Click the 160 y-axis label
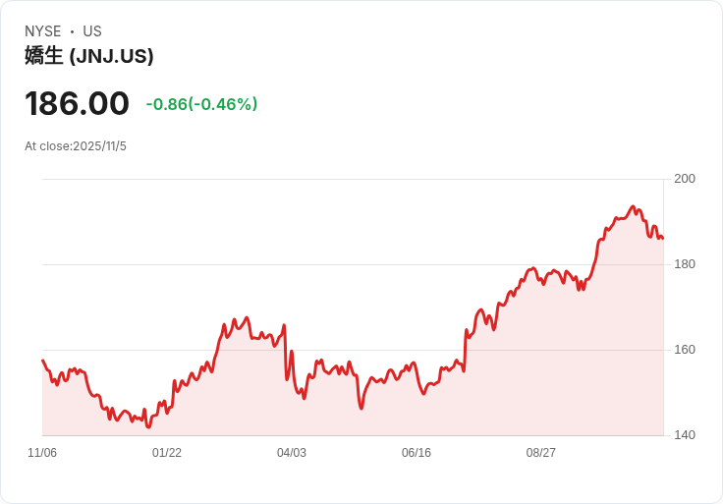Image resolution: width=723 pixels, height=504 pixels. [x=685, y=350]
